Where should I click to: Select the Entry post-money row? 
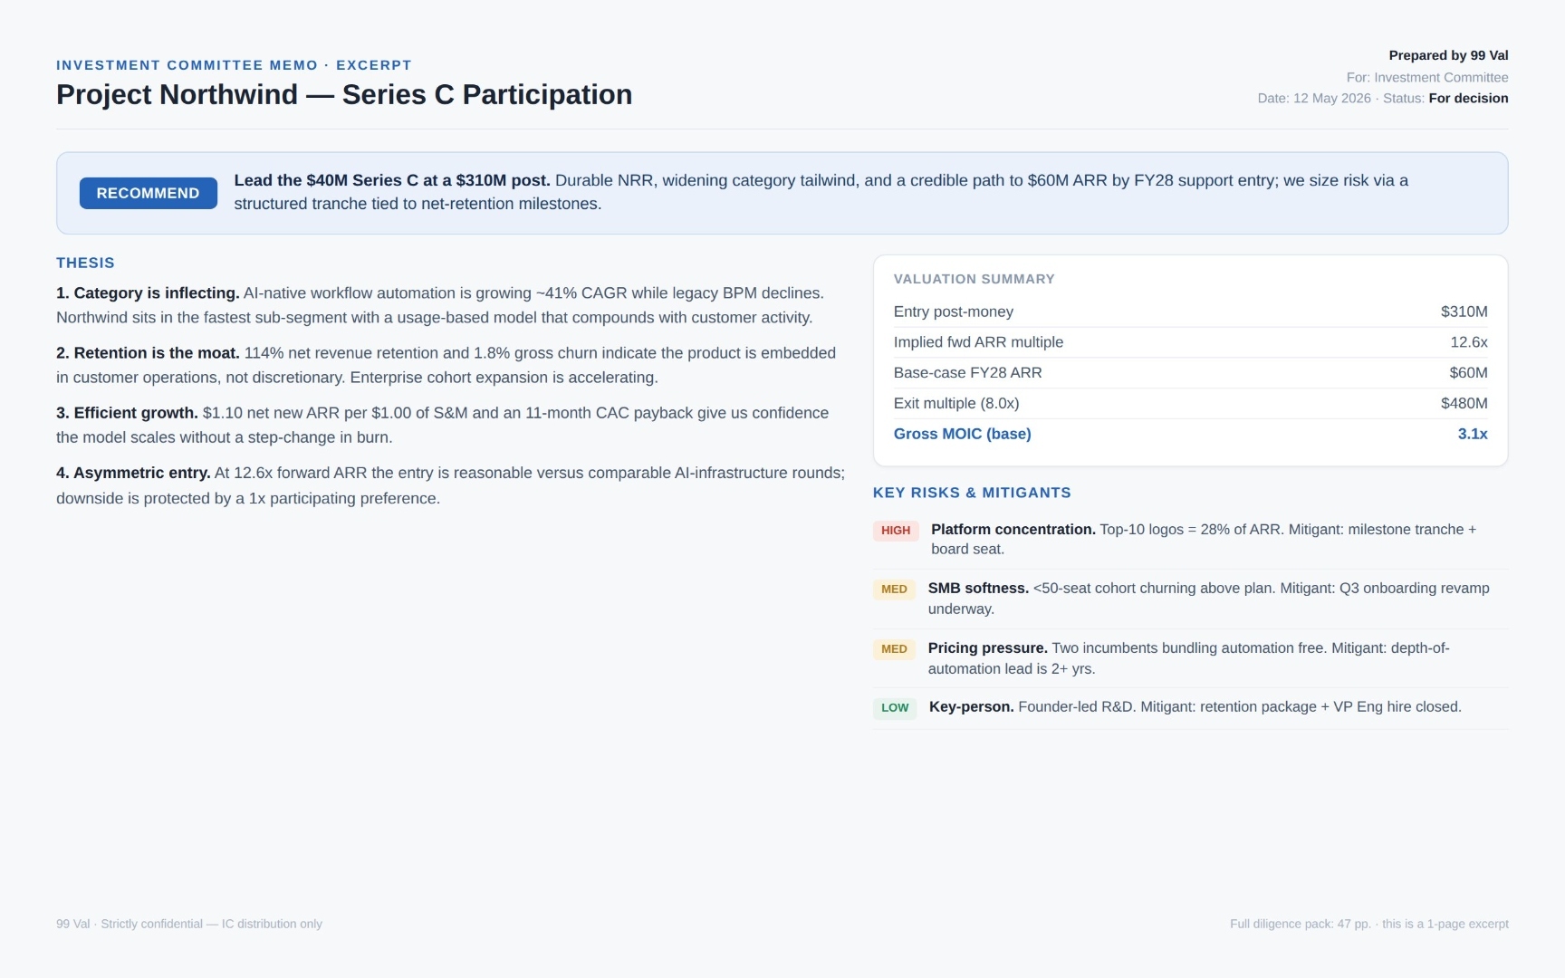pyautogui.click(x=1190, y=312)
